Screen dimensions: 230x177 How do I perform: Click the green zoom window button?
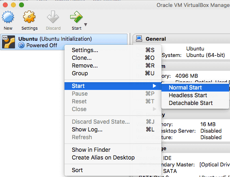(x=21, y=5)
